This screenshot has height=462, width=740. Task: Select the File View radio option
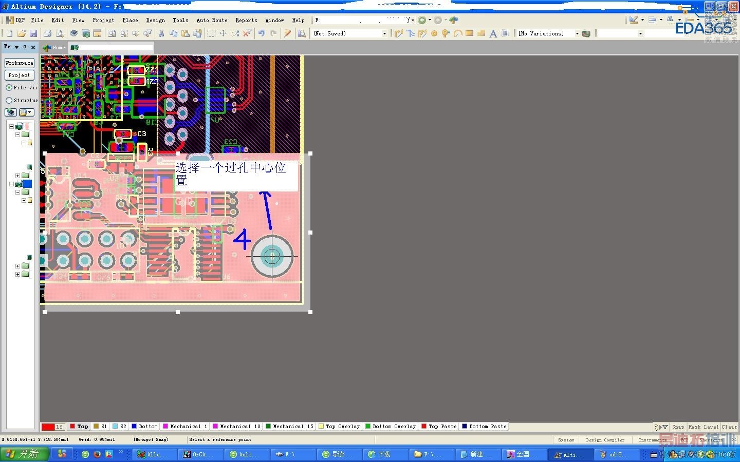click(x=9, y=88)
